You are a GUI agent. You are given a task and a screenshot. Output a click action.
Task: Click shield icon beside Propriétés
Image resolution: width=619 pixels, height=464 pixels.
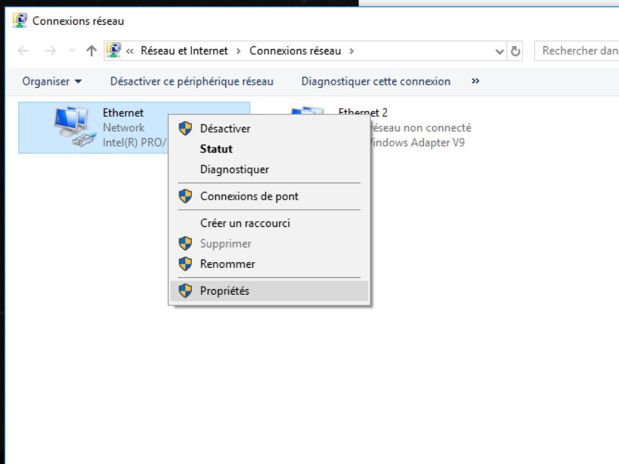(x=185, y=291)
